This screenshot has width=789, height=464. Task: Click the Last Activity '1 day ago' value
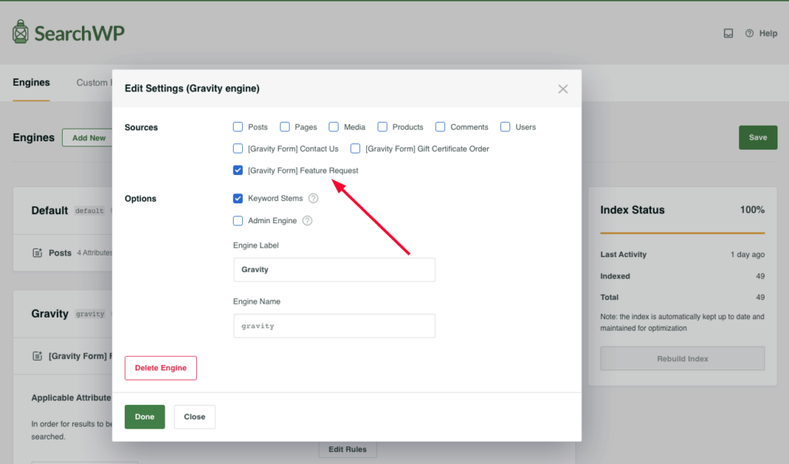tap(747, 255)
